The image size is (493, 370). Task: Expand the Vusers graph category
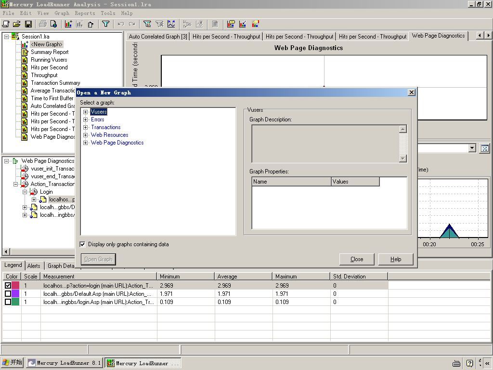click(86, 112)
